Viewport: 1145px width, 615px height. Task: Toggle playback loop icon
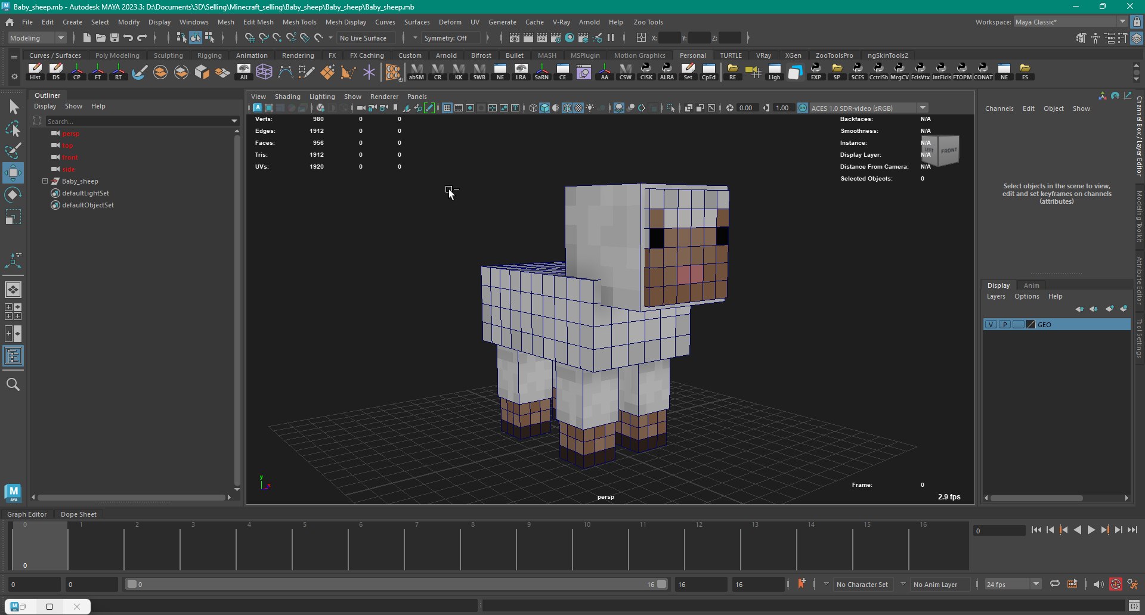[1055, 584]
